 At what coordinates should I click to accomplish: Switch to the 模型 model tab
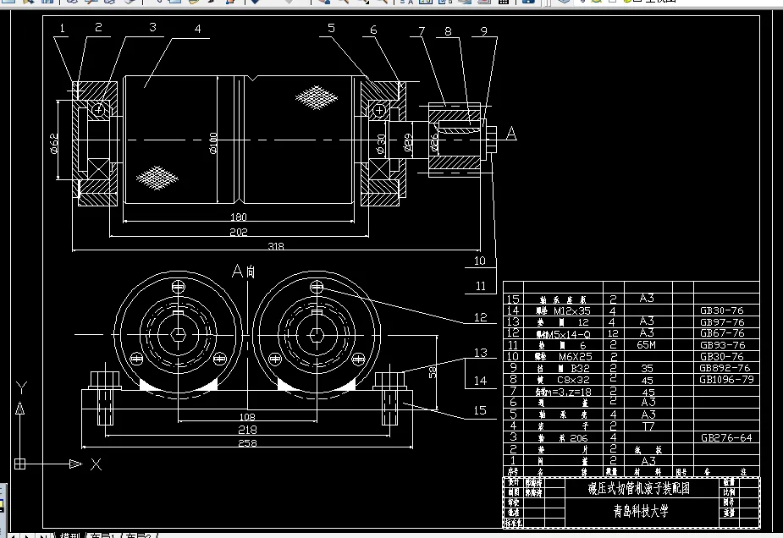tap(69, 535)
